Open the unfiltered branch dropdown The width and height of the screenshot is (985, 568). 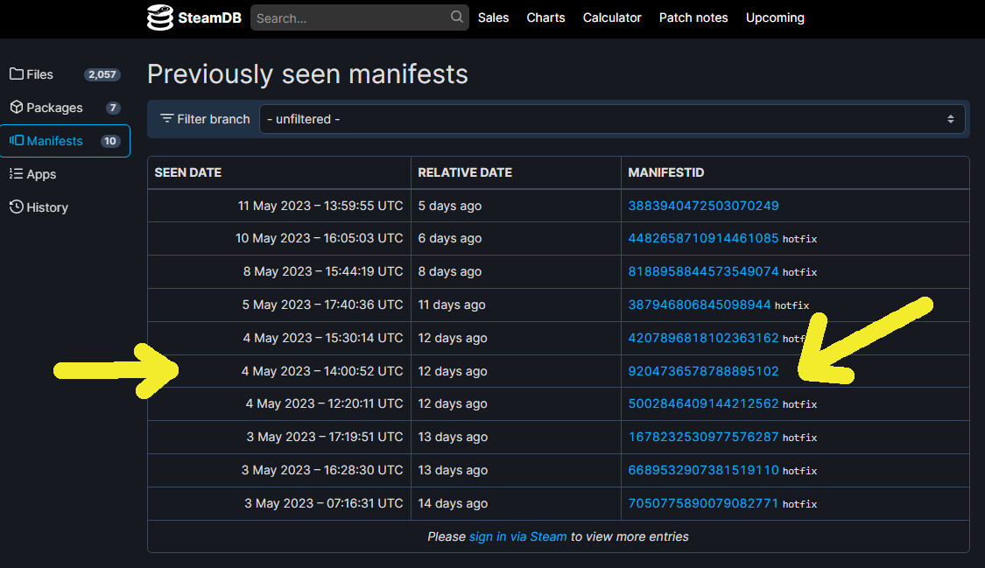point(612,119)
